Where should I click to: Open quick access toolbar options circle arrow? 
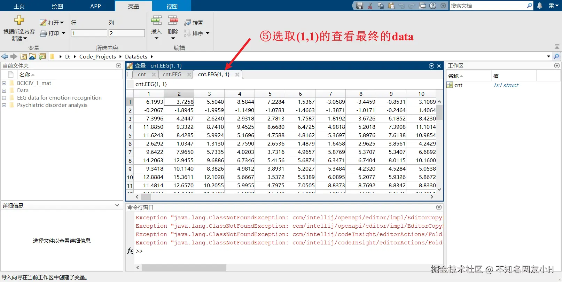443,6
